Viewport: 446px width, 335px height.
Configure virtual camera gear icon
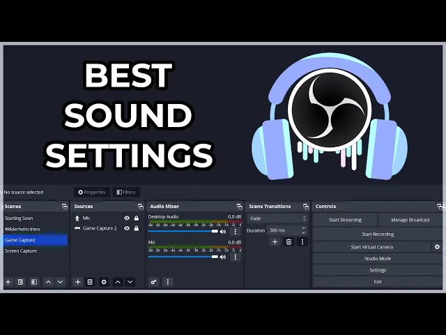[x=437, y=247]
